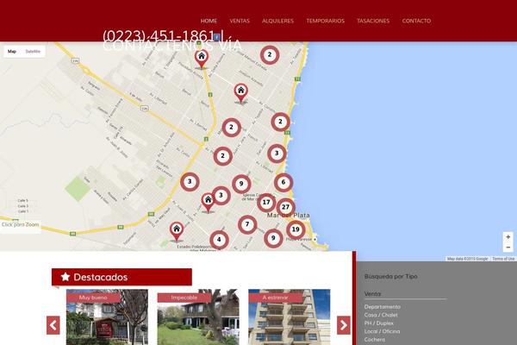Show next featured properties with right arrow

(344, 325)
